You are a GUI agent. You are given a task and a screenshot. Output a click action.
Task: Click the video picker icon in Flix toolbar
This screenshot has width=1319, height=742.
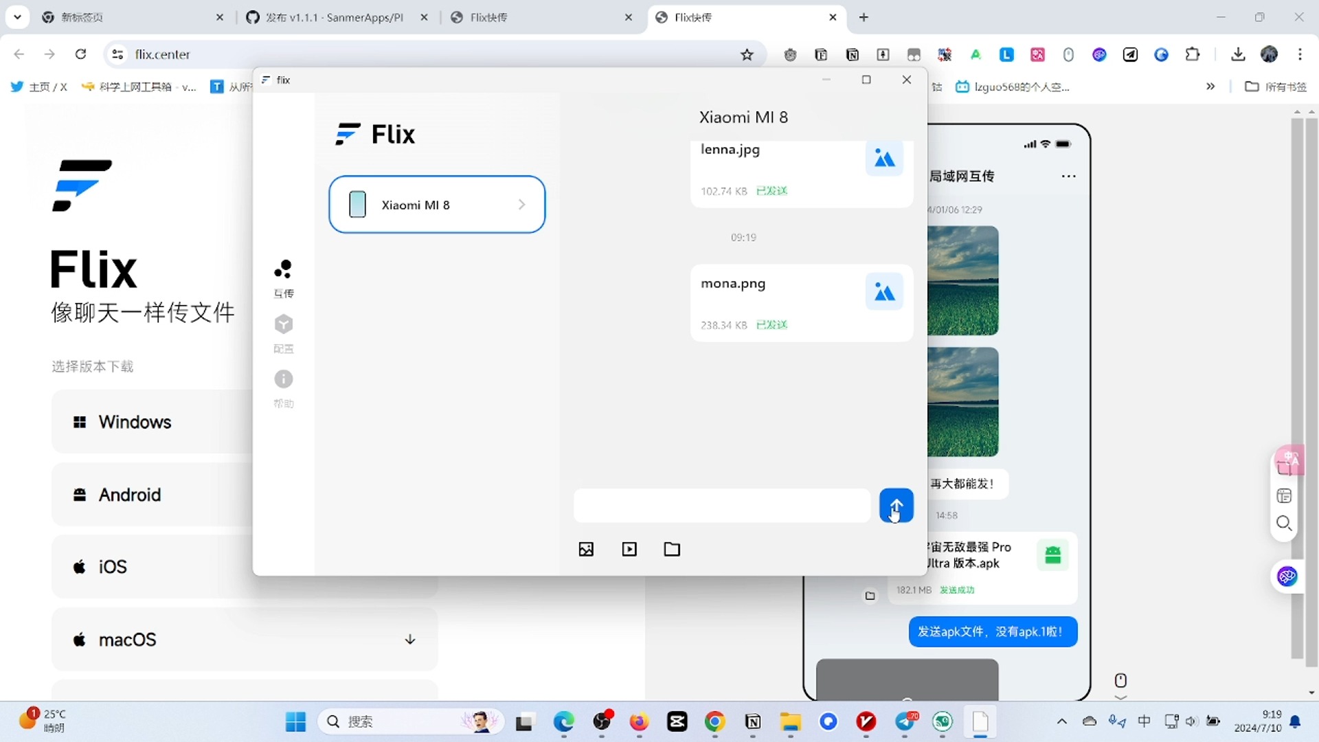(629, 549)
